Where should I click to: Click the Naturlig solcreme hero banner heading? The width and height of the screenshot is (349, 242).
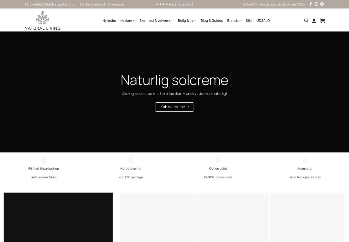tap(174, 80)
